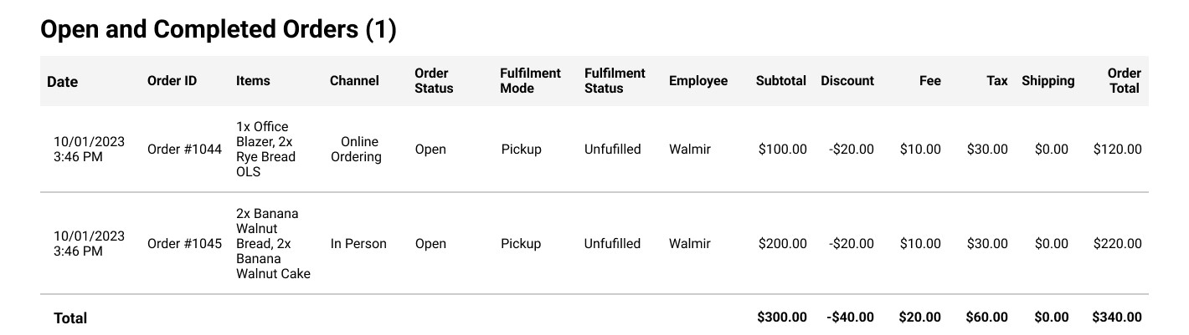This screenshot has height=335, width=1189.
Task: Click the Order Status column header
Action: click(x=434, y=81)
